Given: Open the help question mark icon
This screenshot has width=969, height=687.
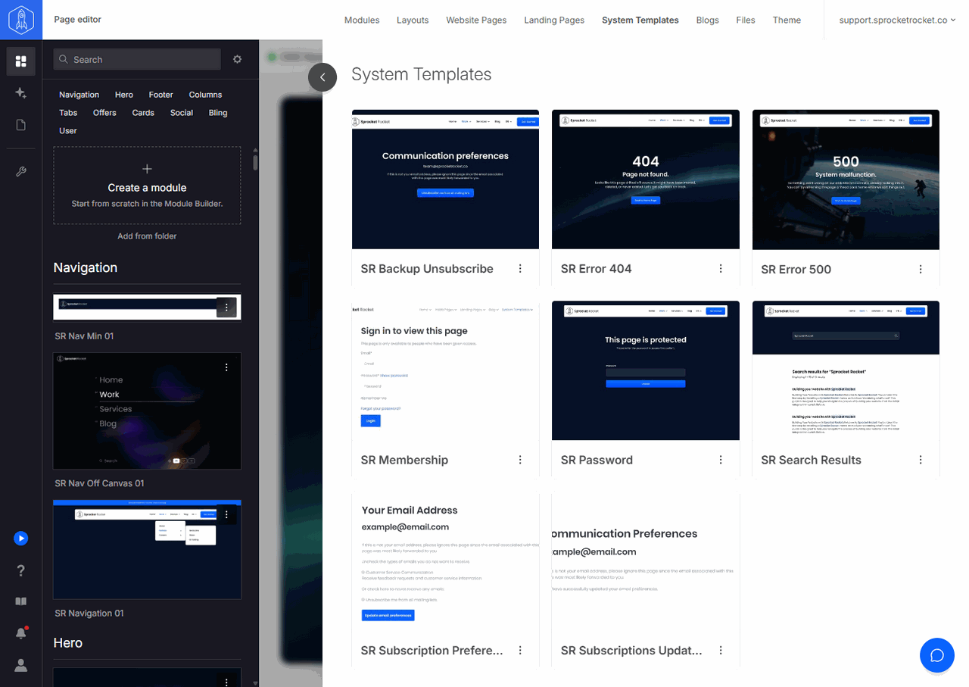Looking at the screenshot, I should click(x=21, y=570).
